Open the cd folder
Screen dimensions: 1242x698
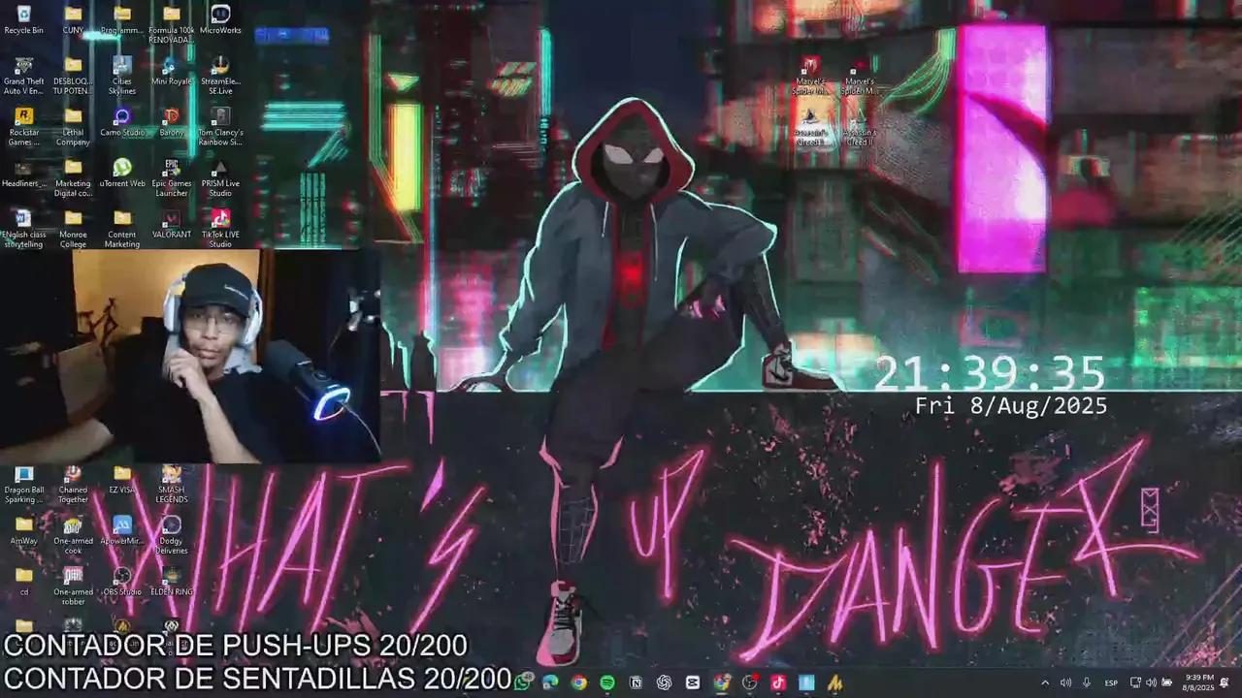pos(23,581)
